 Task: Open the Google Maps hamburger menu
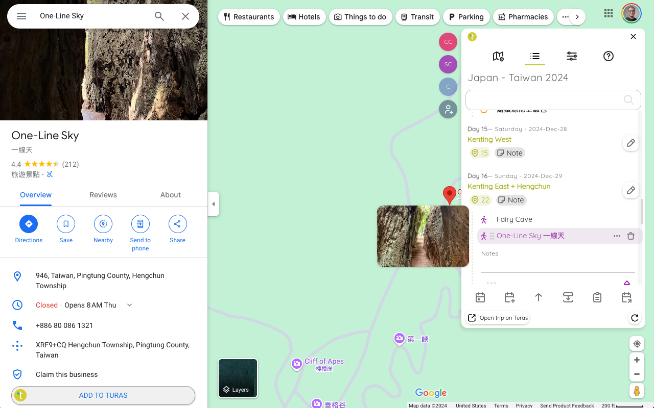pyautogui.click(x=21, y=16)
